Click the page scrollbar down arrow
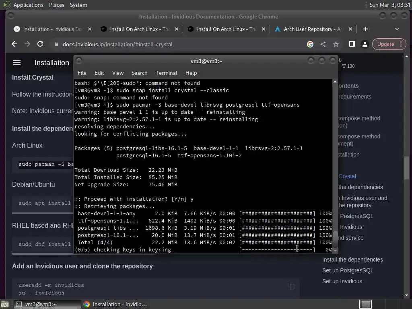This screenshot has width=412, height=309. pyautogui.click(x=406, y=295)
